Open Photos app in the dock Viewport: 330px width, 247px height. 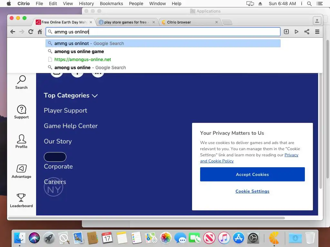(166, 238)
